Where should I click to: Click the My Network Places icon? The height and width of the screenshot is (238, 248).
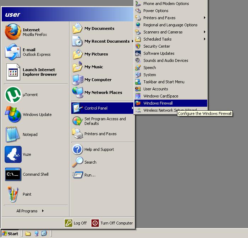[x=77, y=92]
